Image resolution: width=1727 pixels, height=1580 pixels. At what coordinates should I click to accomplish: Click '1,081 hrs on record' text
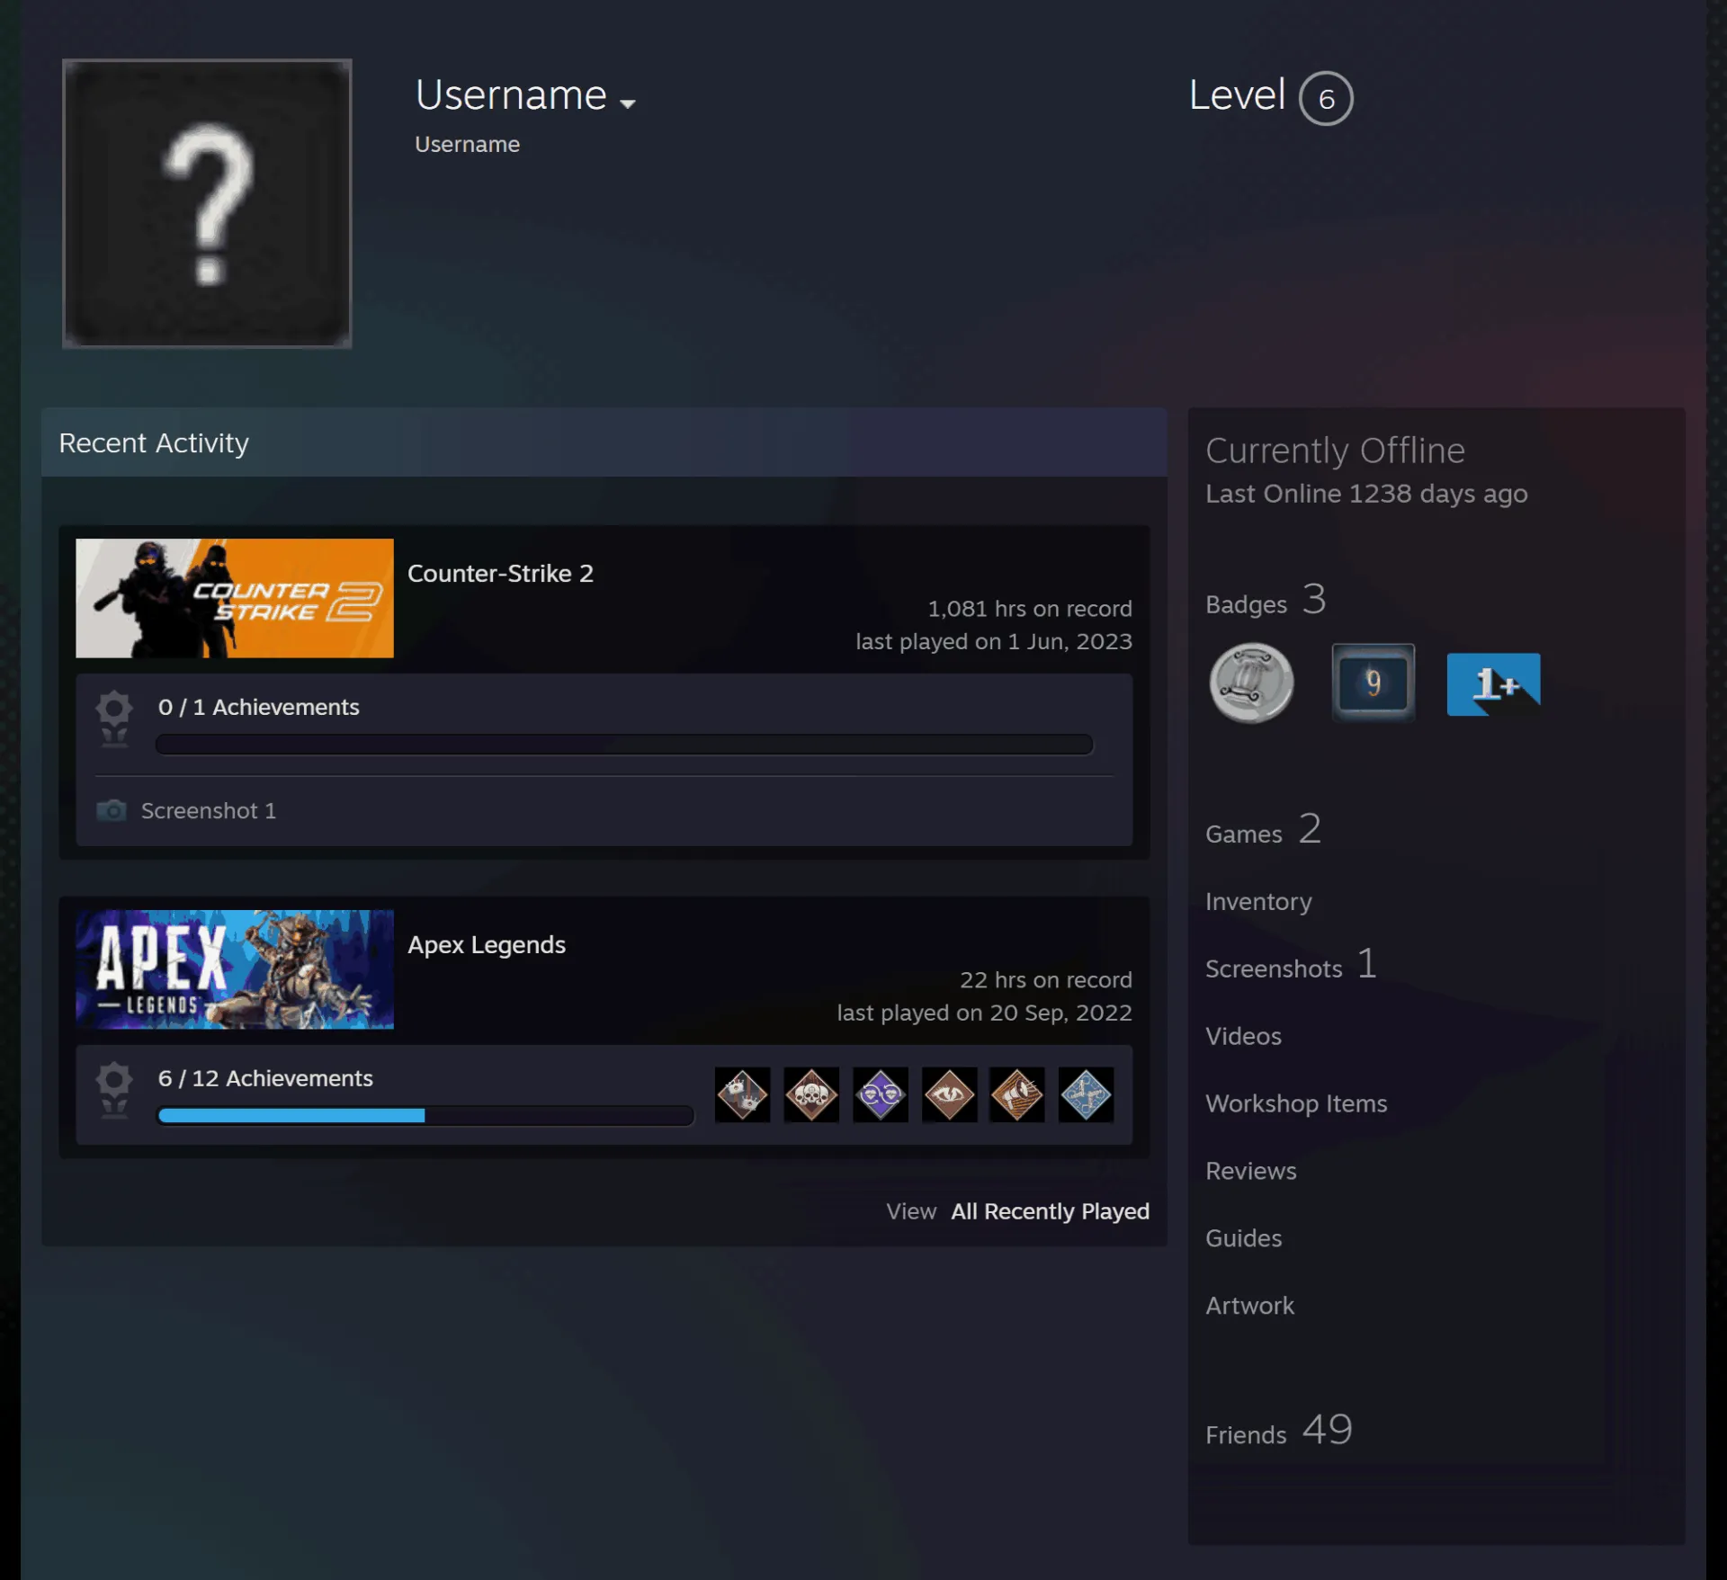tap(1030, 609)
